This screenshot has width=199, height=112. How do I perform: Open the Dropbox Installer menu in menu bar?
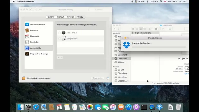26,2
